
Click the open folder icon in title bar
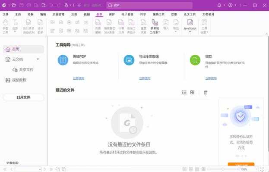13,5
